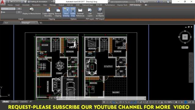Toggle Ortho mode in status bar

[x=117, y=102]
